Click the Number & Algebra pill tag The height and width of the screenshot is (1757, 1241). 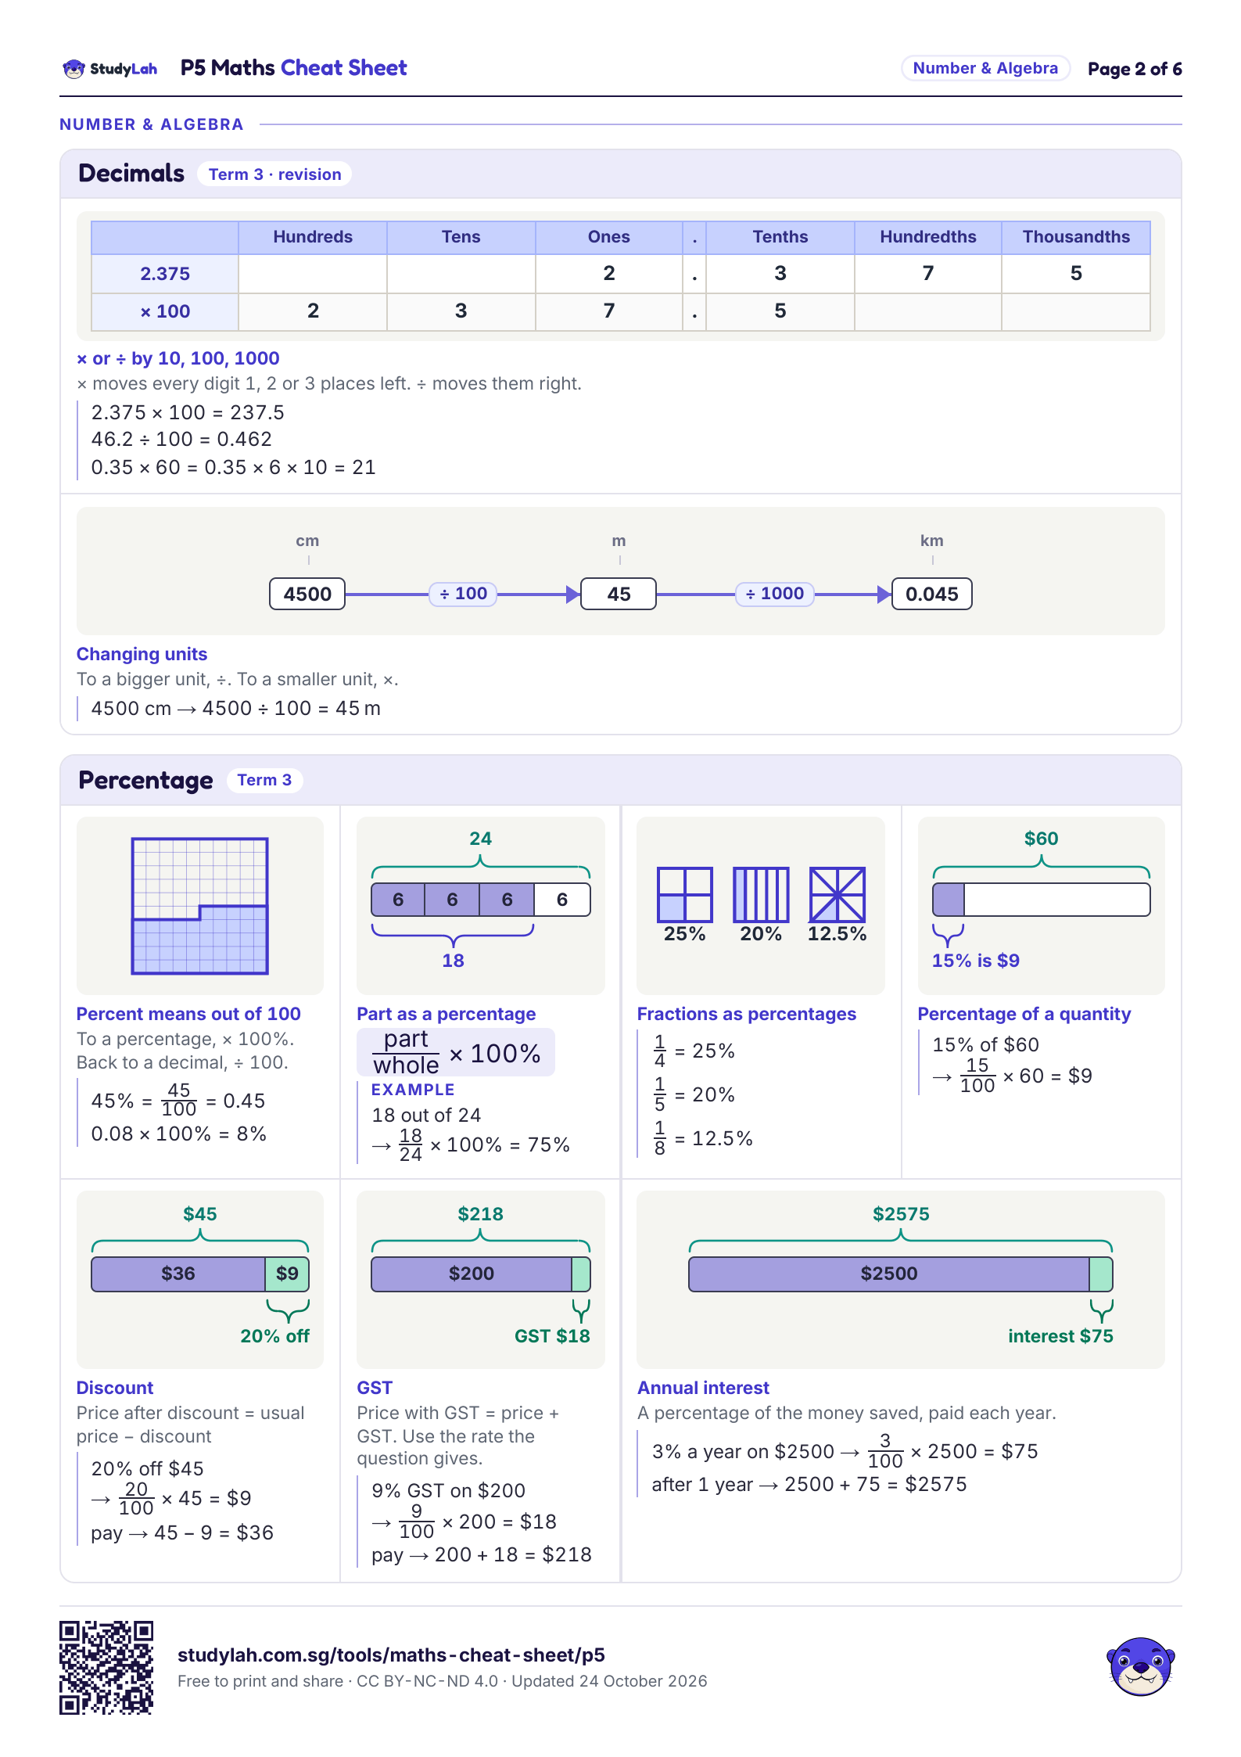[x=985, y=68]
